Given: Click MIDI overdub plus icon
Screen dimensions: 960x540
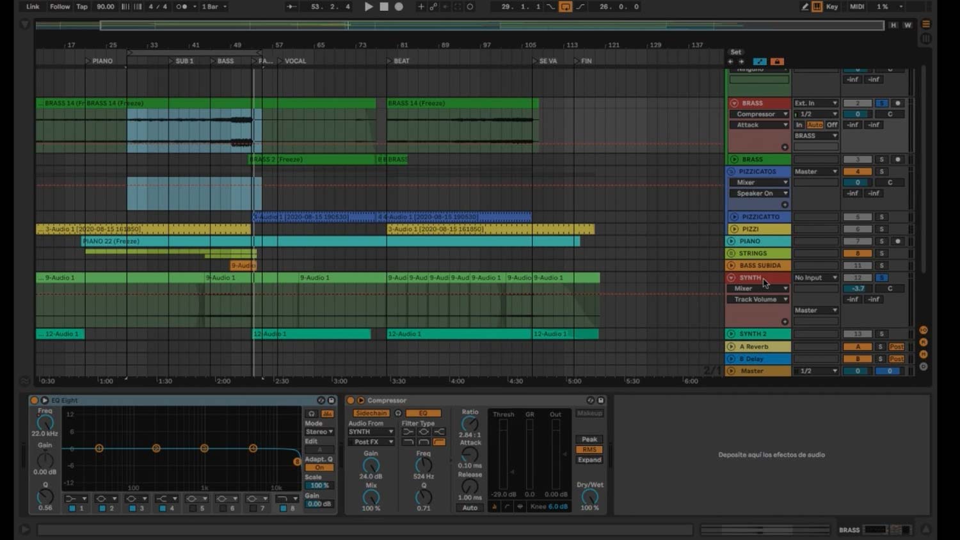Looking at the screenshot, I should [420, 6].
